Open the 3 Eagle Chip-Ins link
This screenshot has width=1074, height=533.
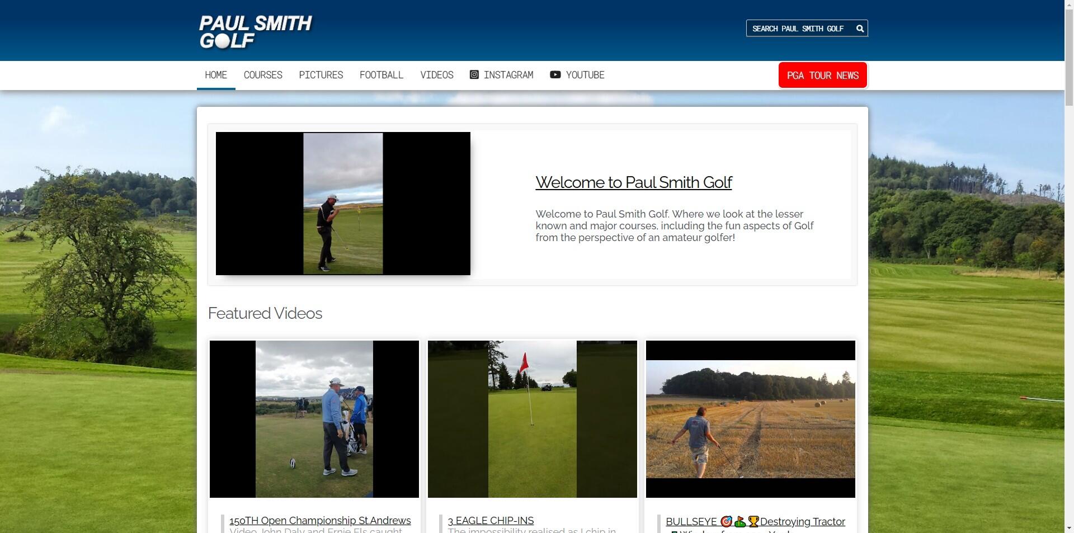(x=491, y=521)
